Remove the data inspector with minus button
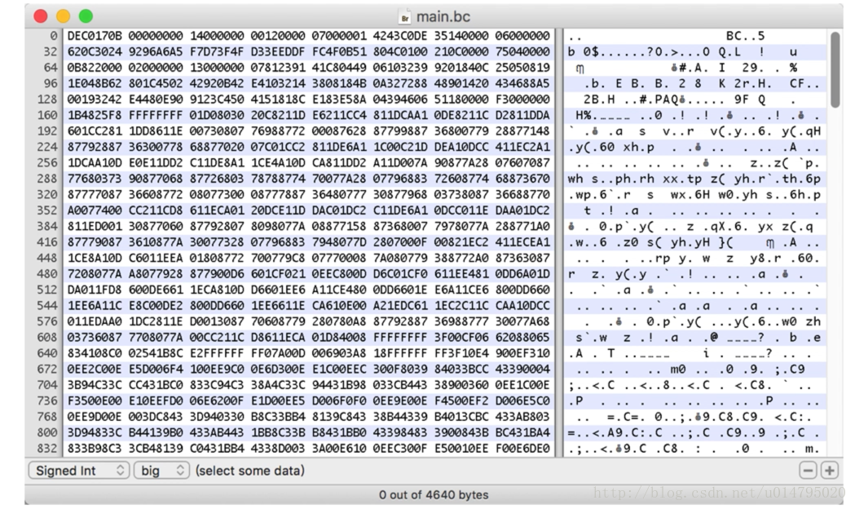The image size is (855, 509). (808, 471)
